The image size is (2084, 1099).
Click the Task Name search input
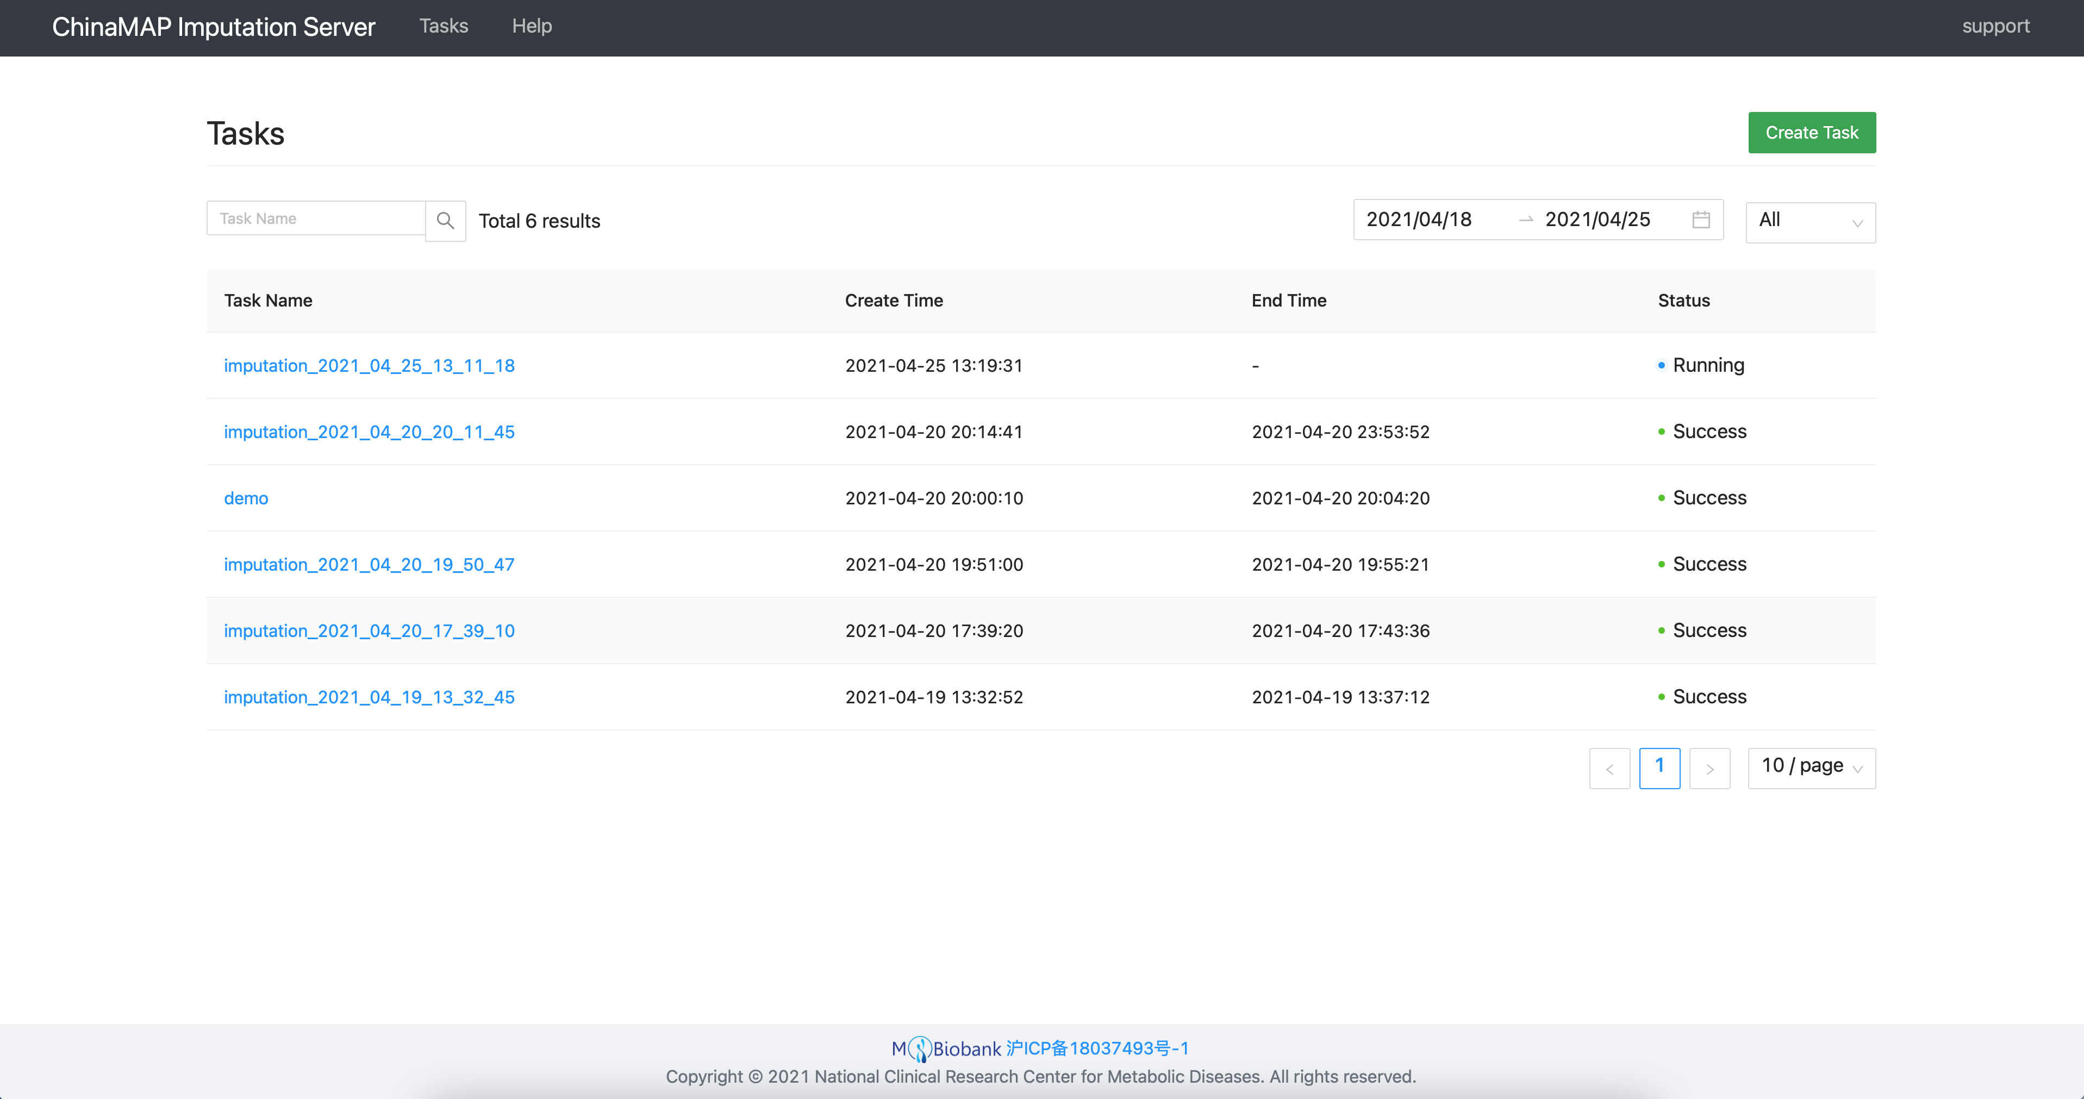[x=316, y=219]
